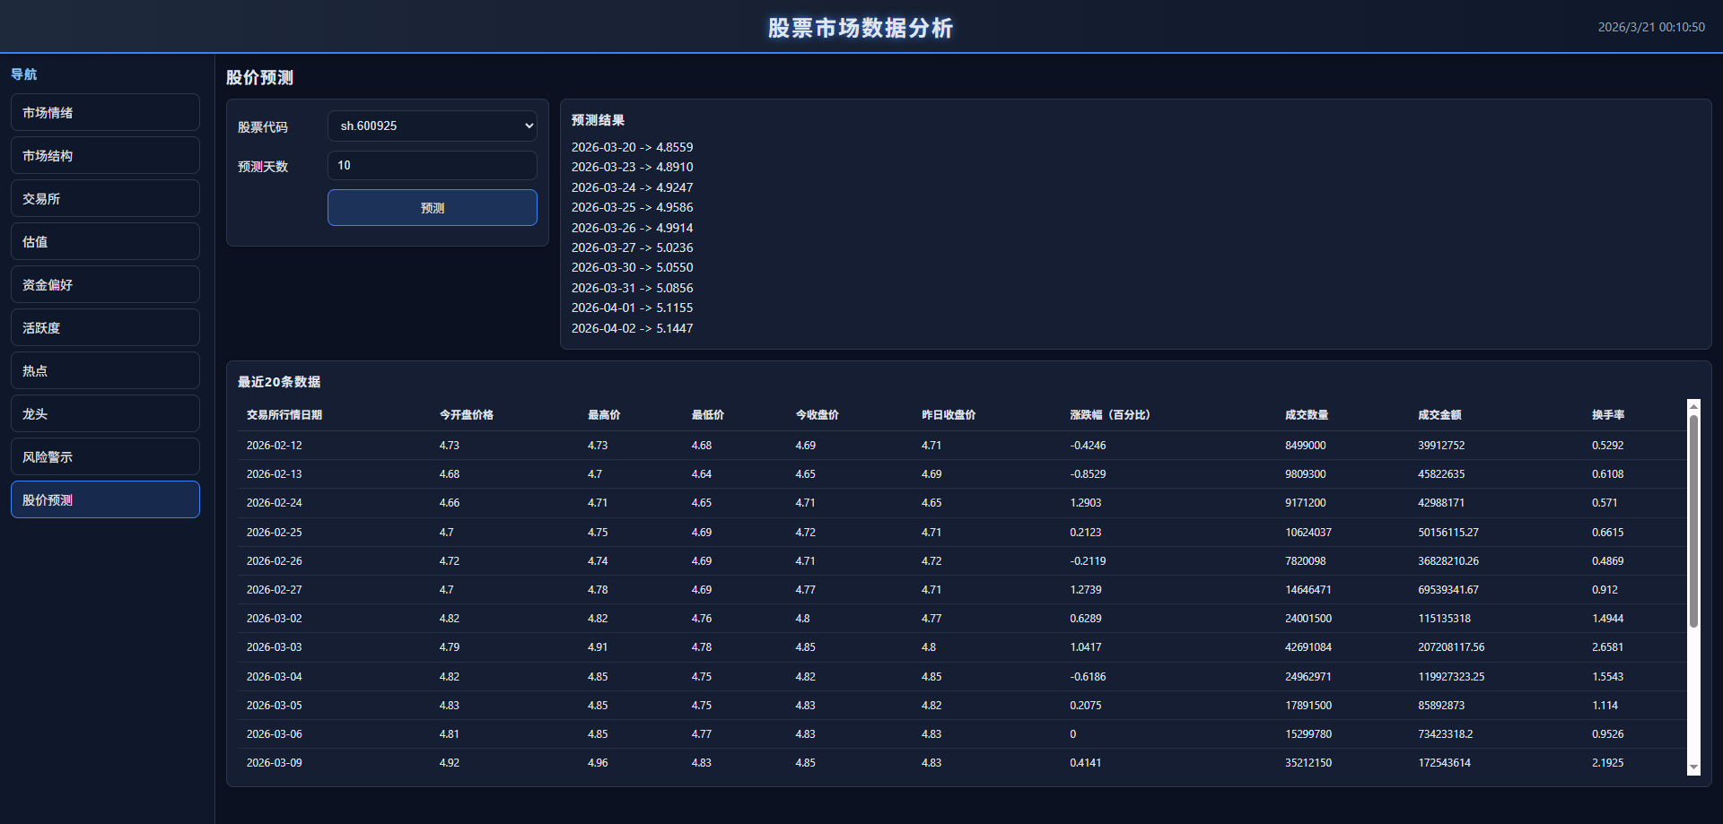This screenshot has height=824, width=1723.
Task: Open the 活跃度 navigation item
Action: [x=105, y=328]
